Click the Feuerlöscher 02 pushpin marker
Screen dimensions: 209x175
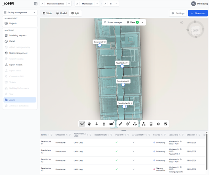pyautogui.click(x=123, y=85)
